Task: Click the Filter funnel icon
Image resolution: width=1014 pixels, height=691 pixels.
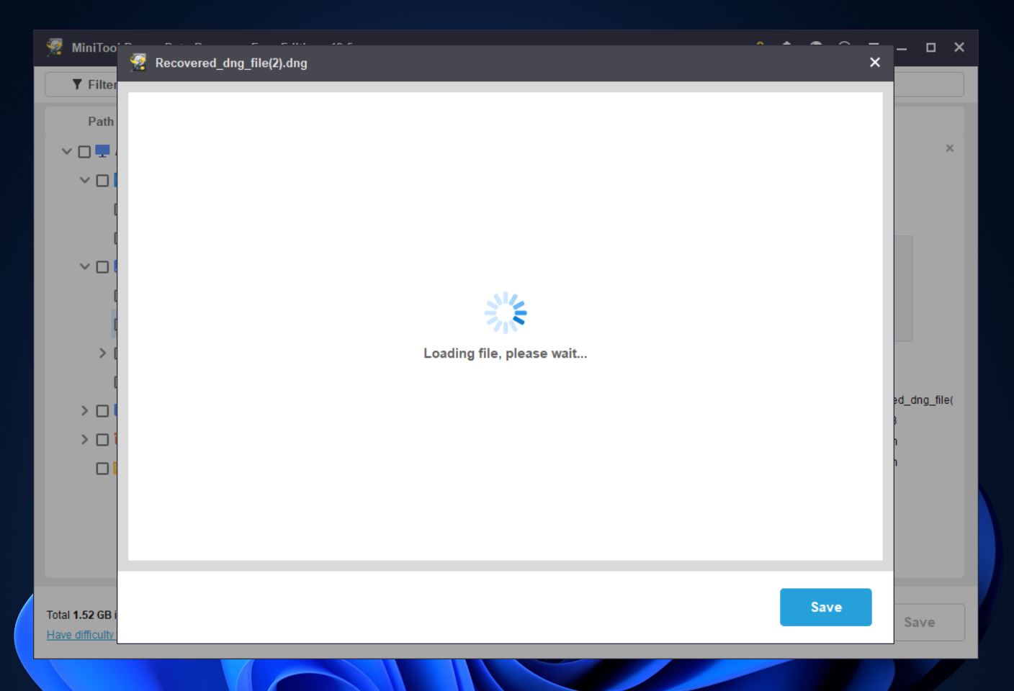Action: tap(76, 84)
